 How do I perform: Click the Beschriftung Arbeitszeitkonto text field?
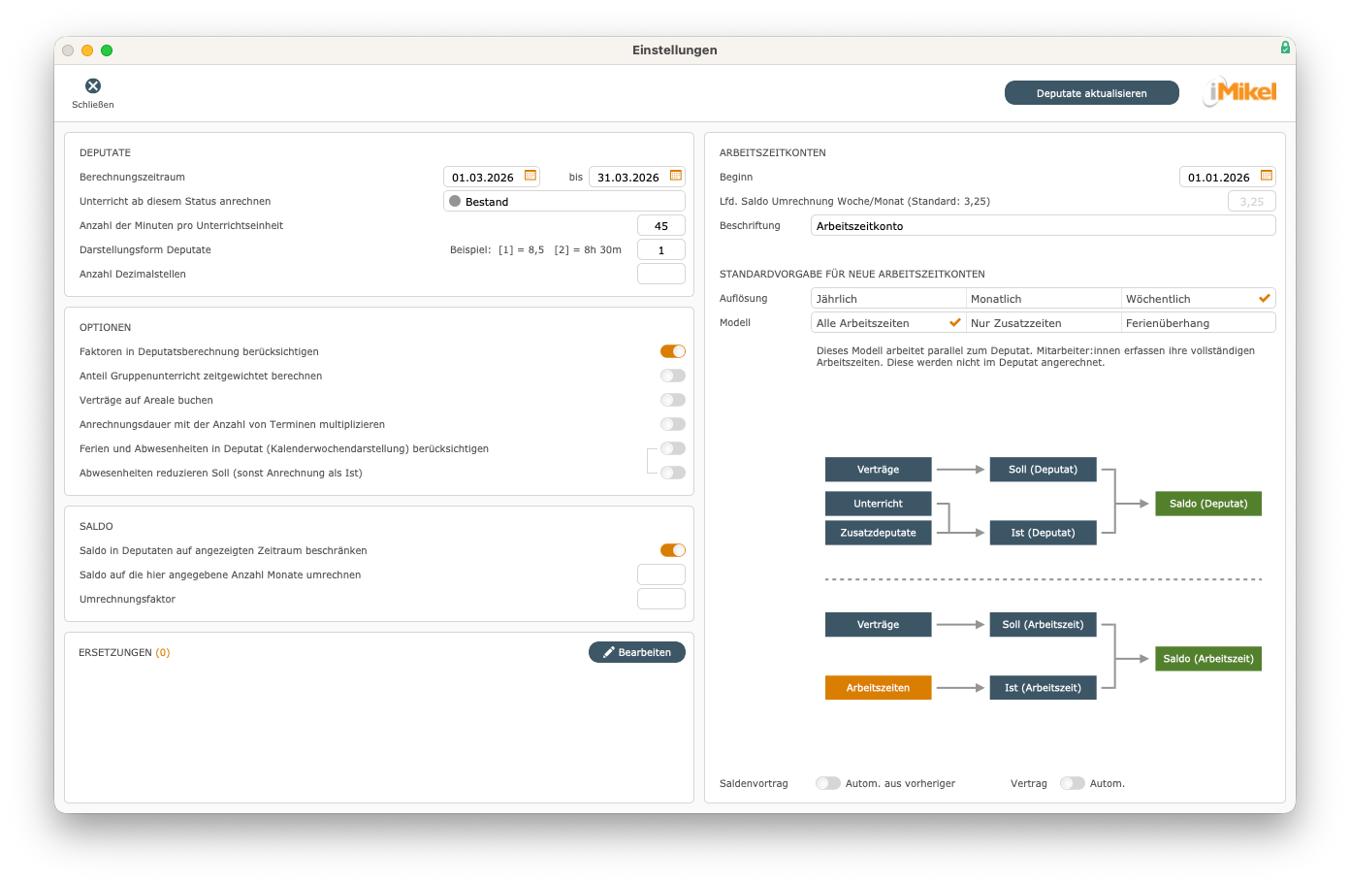click(x=1043, y=226)
